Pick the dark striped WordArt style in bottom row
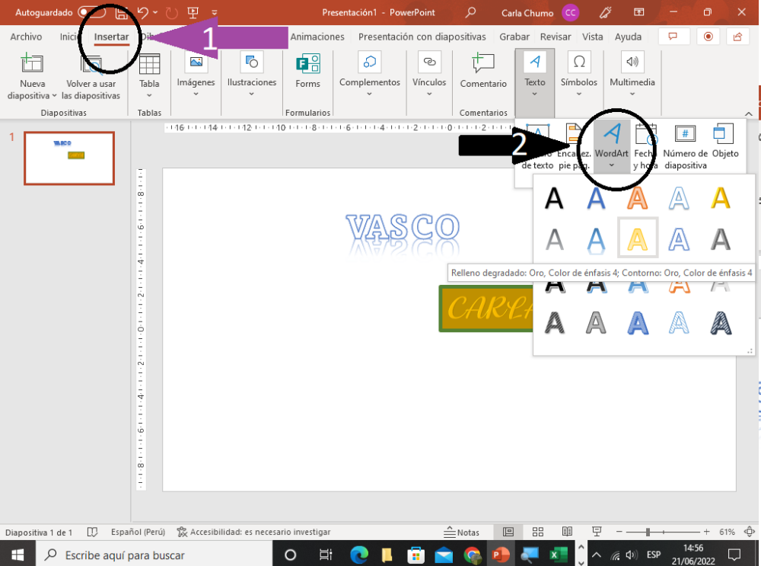Image resolution: width=761 pixels, height=566 pixels. pyautogui.click(x=720, y=323)
